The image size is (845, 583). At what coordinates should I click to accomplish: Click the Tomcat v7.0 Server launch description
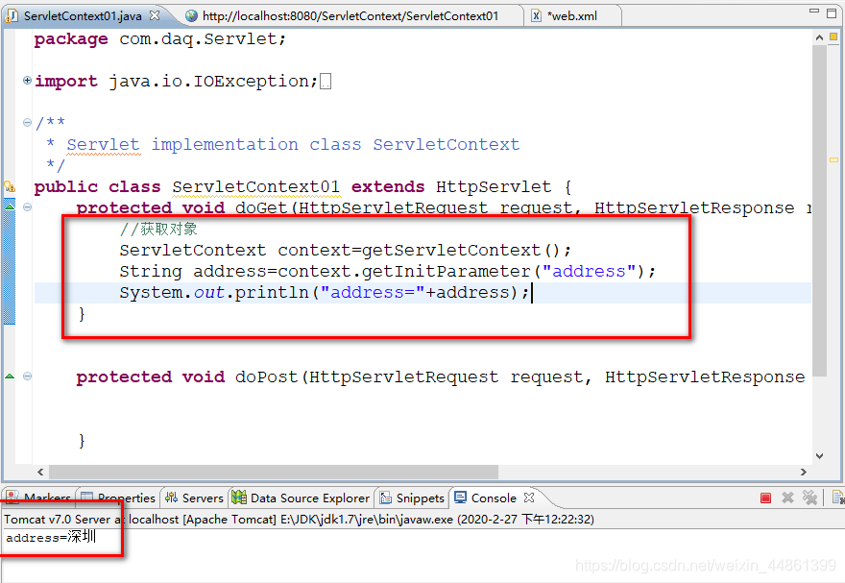(299, 520)
